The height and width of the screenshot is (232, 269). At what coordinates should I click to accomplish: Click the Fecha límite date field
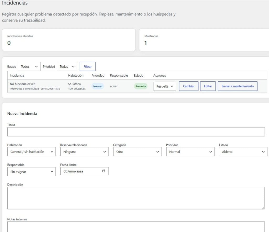click(x=84, y=171)
